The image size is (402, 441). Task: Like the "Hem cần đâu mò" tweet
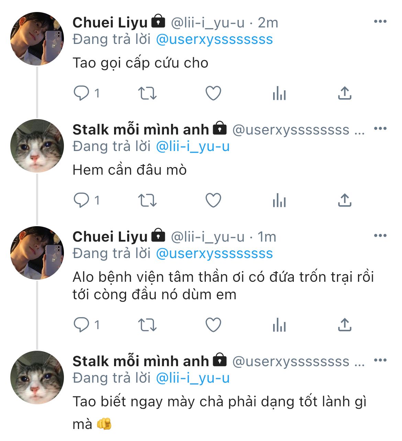click(213, 200)
